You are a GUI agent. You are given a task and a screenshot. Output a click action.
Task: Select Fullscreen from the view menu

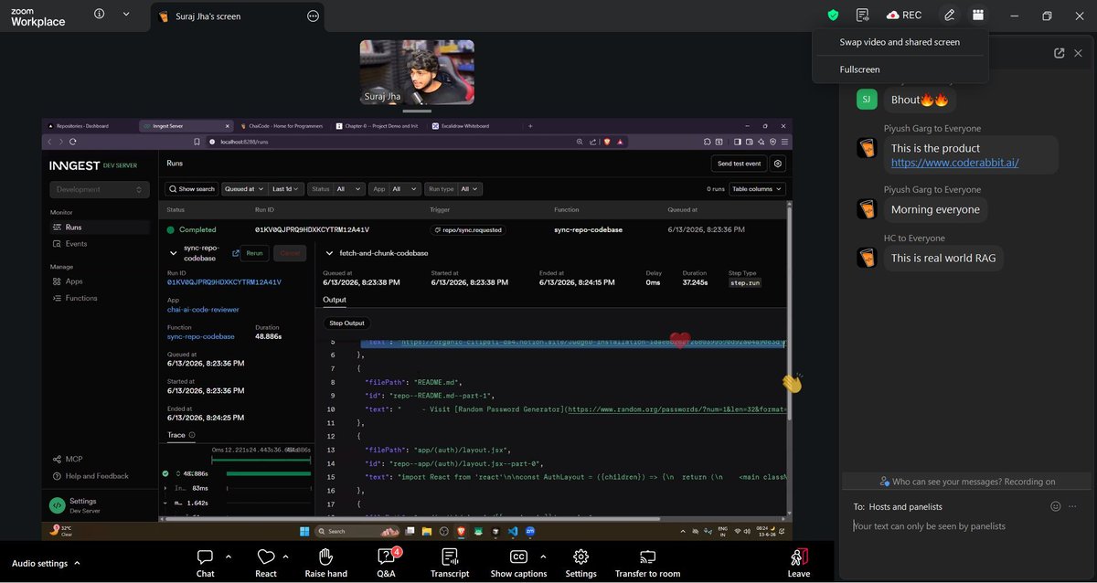point(859,69)
